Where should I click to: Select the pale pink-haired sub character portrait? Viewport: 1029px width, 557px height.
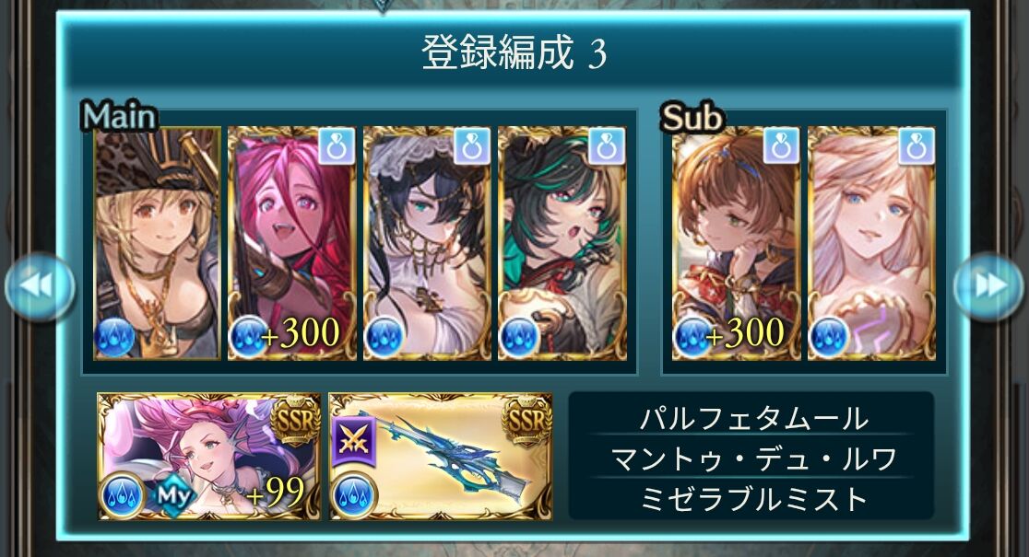pos(871,243)
